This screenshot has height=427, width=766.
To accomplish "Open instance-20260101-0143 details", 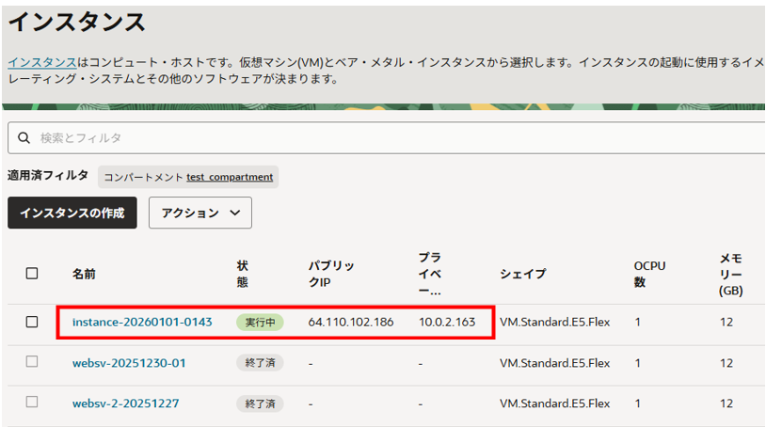I will click(142, 322).
